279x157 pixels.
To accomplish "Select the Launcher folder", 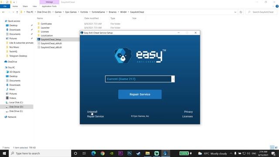I will point(45,27).
